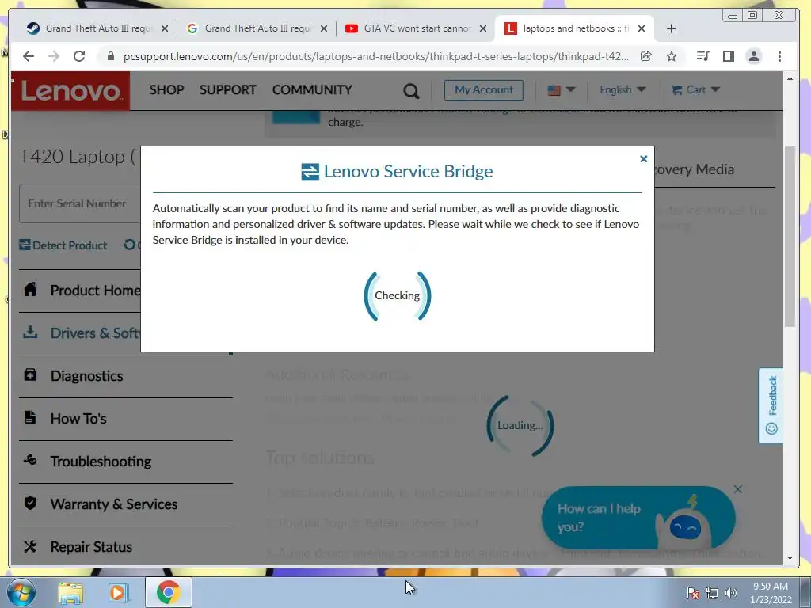Share this page icon in address bar

[646, 56]
